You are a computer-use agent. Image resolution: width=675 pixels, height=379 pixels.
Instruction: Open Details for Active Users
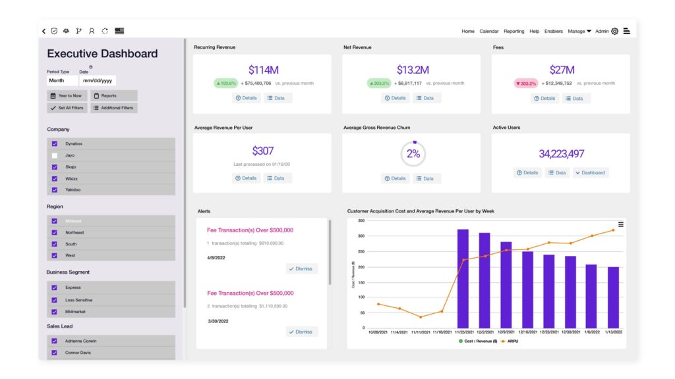click(528, 173)
